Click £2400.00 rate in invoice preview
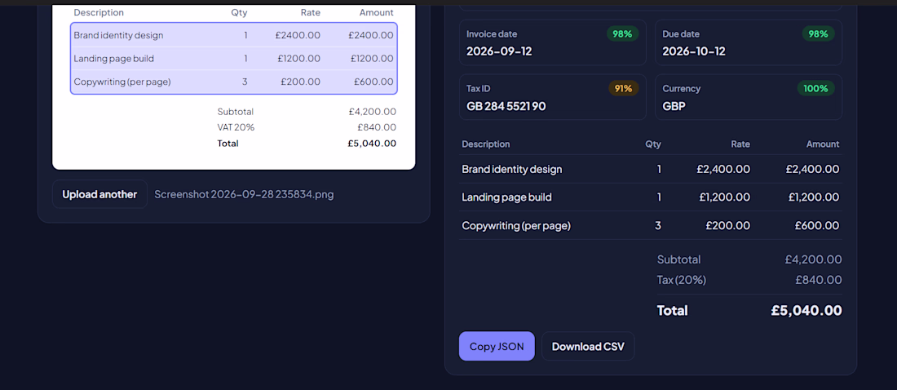Viewport: 897px width, 390px height. pos(298,35)
